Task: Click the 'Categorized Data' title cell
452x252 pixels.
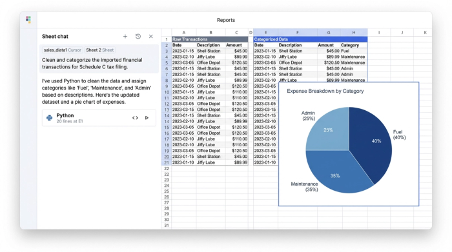Action: (x=311, y=39)
